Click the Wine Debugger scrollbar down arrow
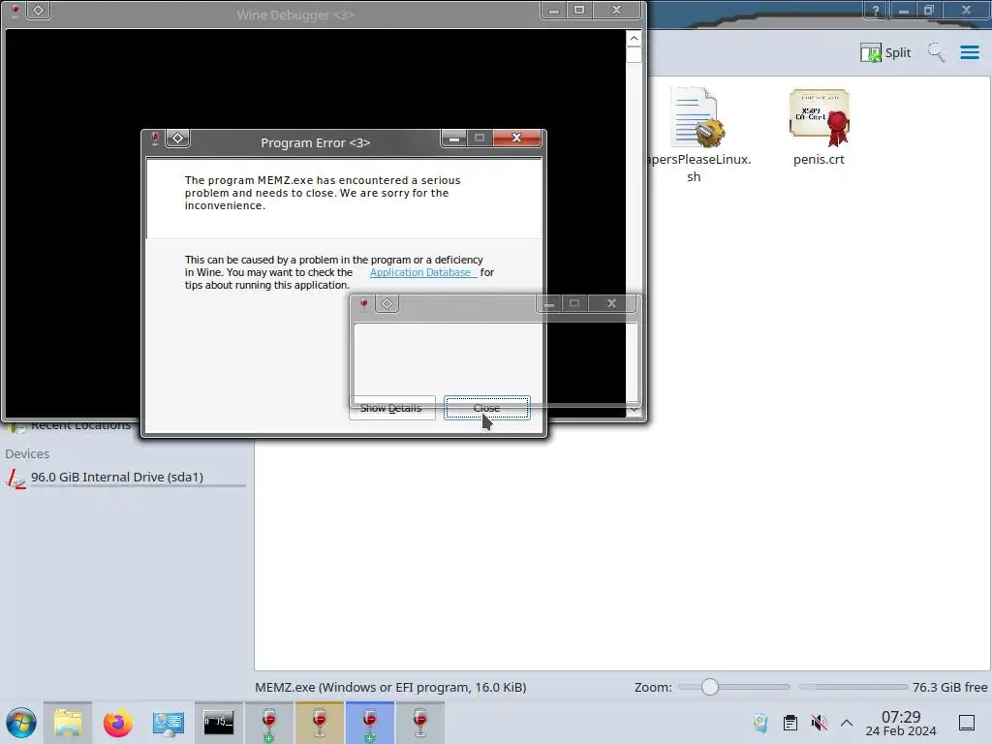992x744 pixels. (x=634, y=410)
